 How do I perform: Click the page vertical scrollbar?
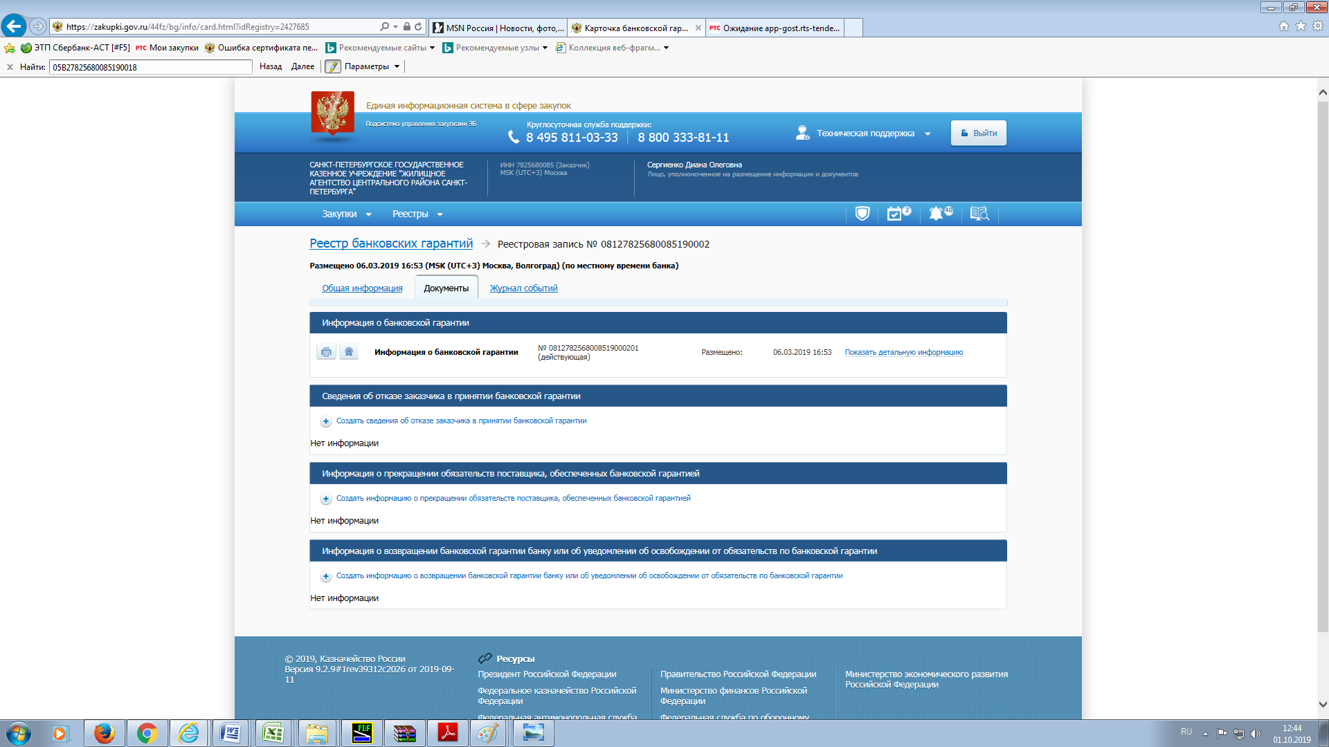[x=1322, y=367]
